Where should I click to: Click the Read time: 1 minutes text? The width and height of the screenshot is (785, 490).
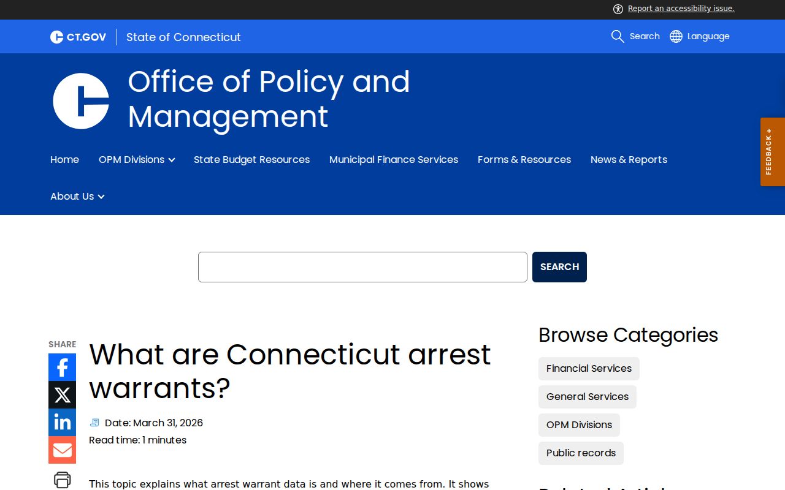click(137, 440)
